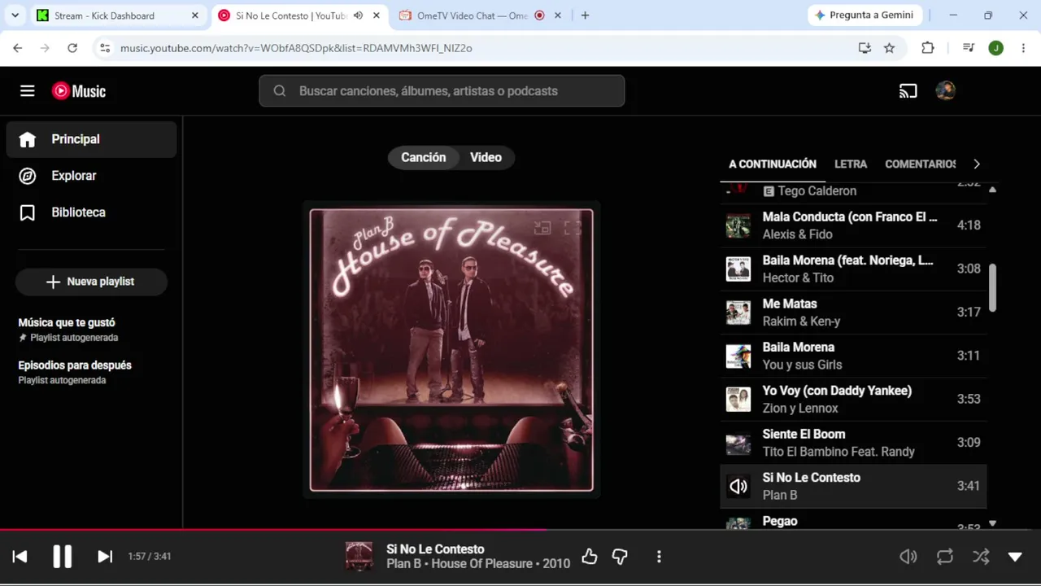Play Me Matas by Rakim & Ken-y
1041x586 pixels.
(x=853, y=313)
